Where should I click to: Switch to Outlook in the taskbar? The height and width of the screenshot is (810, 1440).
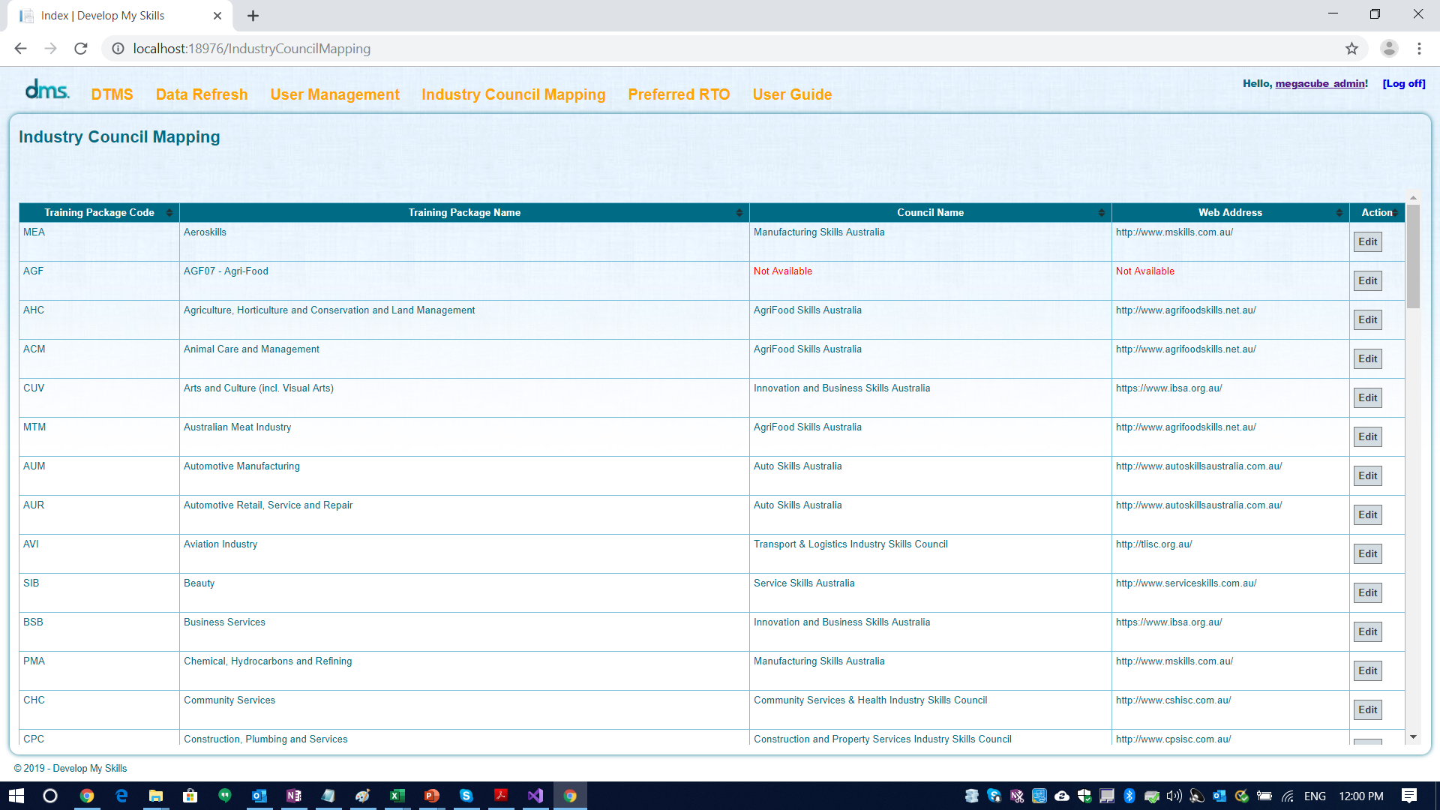click(x=259, y=796)
